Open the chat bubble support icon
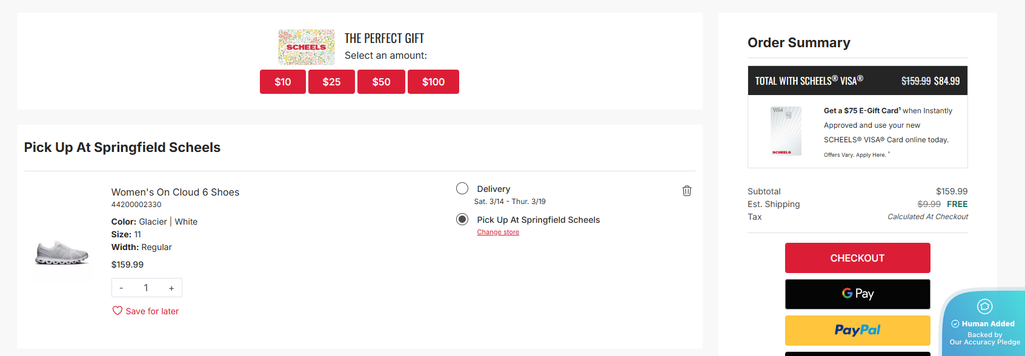 coord(985,306)
